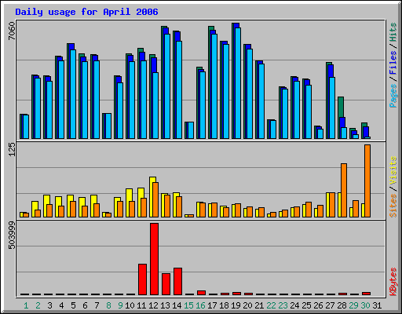Click the 'Pages/Files/Hits' legend text
402x314 pixels.
(x=393, y=65)
